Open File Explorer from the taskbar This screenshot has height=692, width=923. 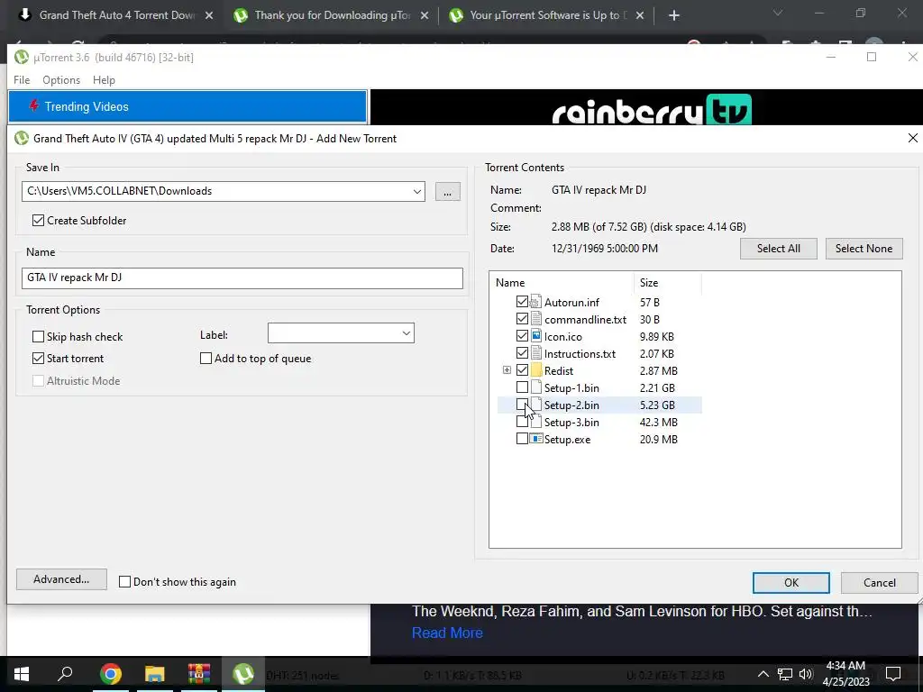(x=154, y=674)
